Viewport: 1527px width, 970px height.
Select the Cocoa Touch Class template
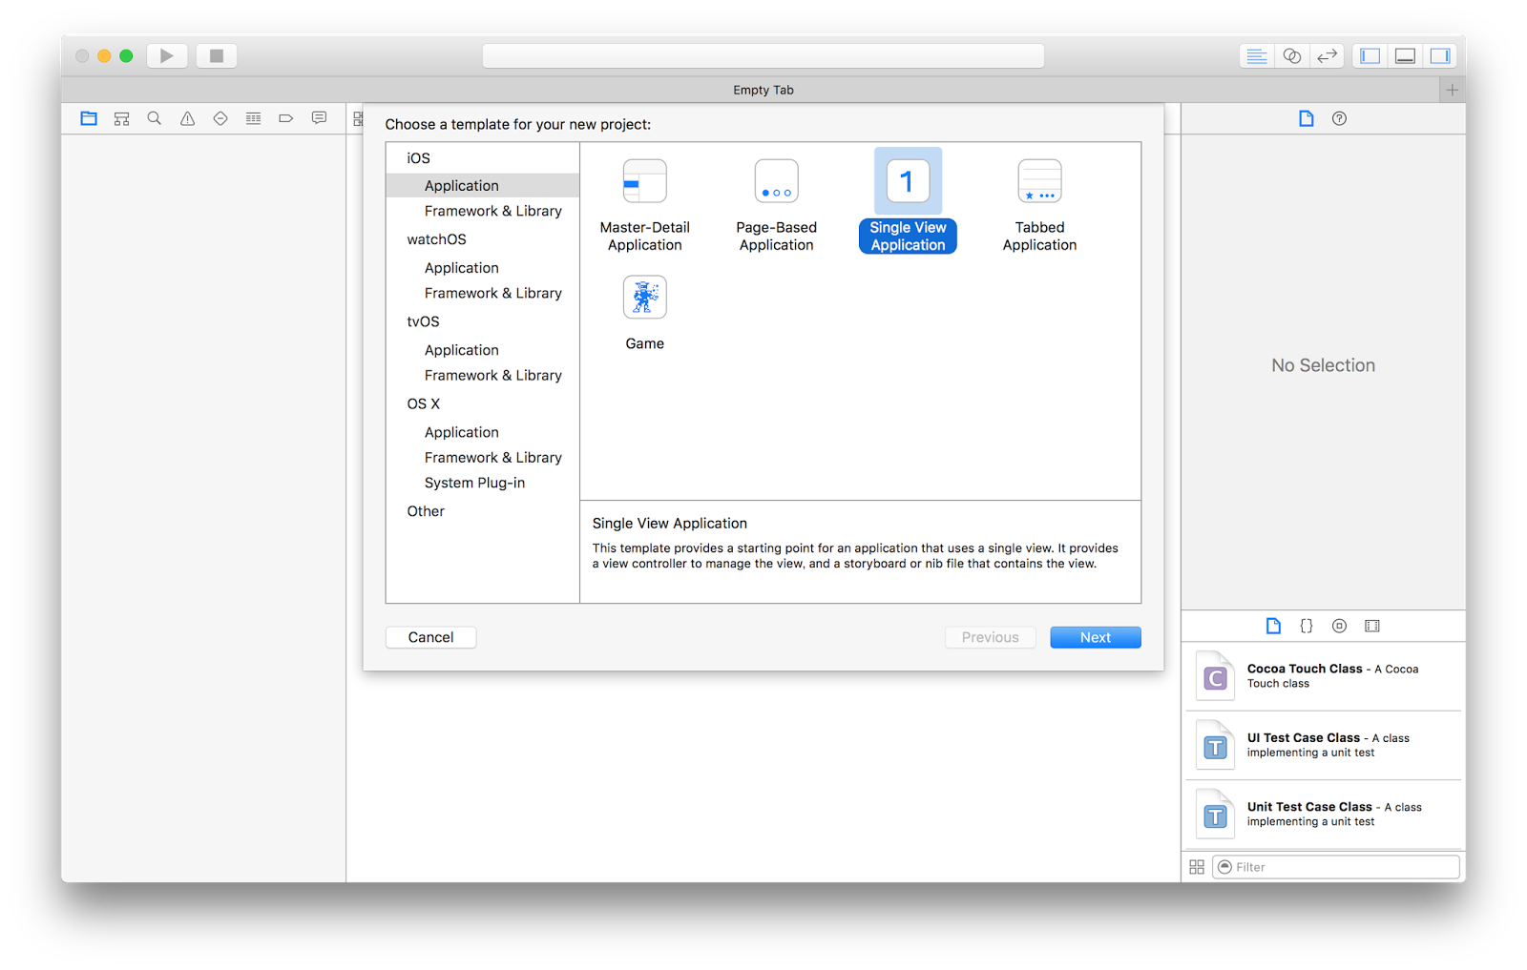[x=1324, y=676]
